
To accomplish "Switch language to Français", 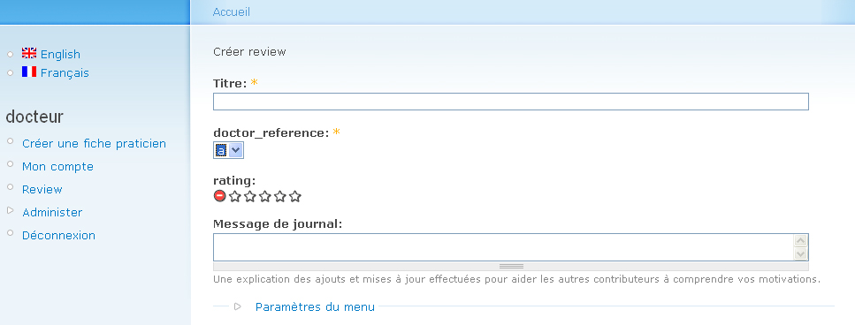I will (x=65, y=73).
